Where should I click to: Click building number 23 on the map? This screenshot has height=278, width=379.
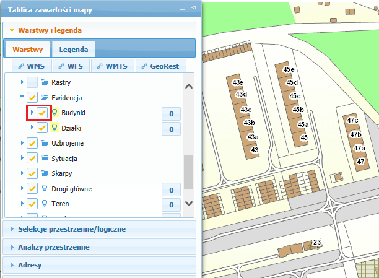(x=311, y=245)
